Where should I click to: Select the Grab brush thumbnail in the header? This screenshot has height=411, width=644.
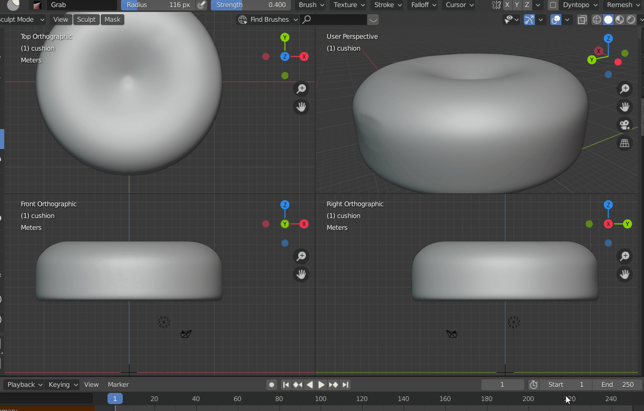(x=37, y=5)
